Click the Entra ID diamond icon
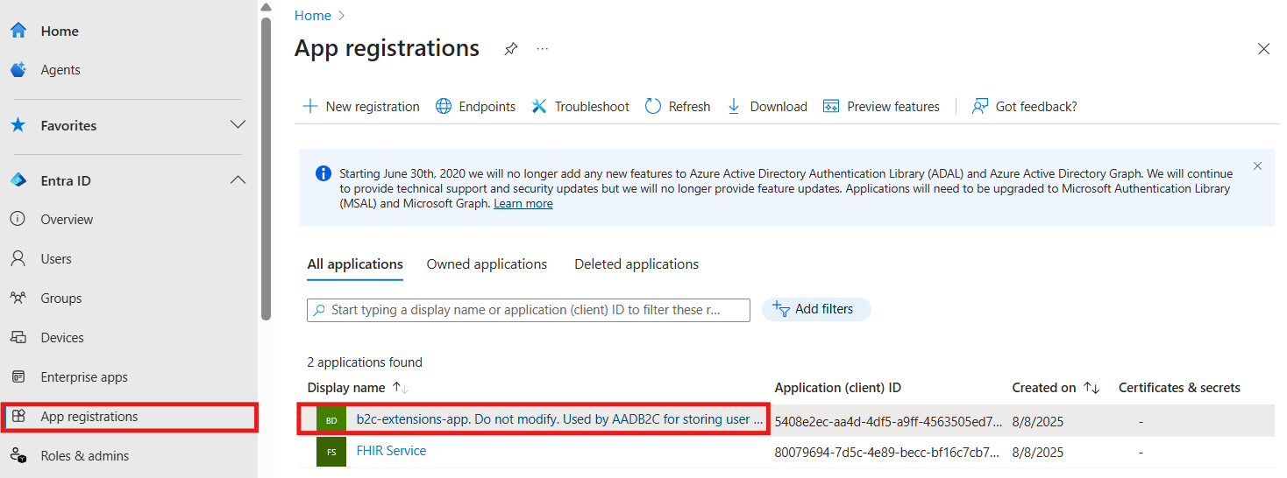Image resolution: width=1287 pixels, height=478 pixels. tap(18, 180)
